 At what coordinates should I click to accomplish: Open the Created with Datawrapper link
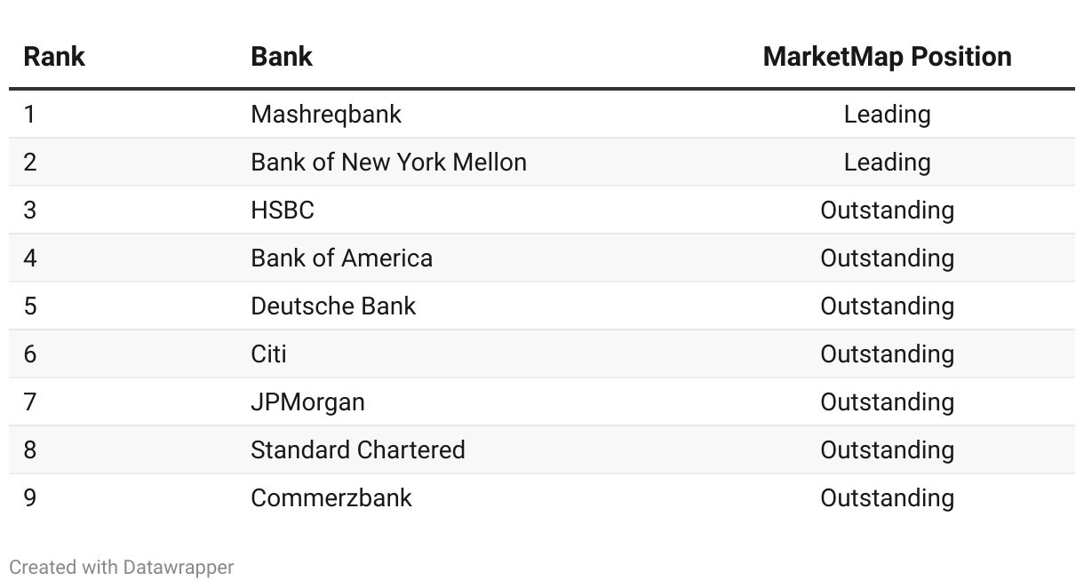click(122, 567)
